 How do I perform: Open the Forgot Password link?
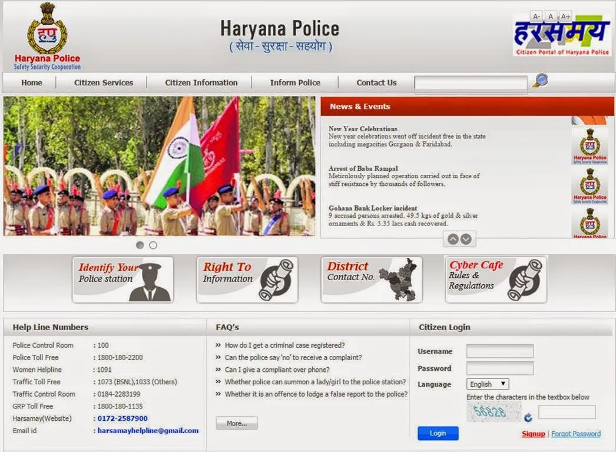(x=576, y=434)
